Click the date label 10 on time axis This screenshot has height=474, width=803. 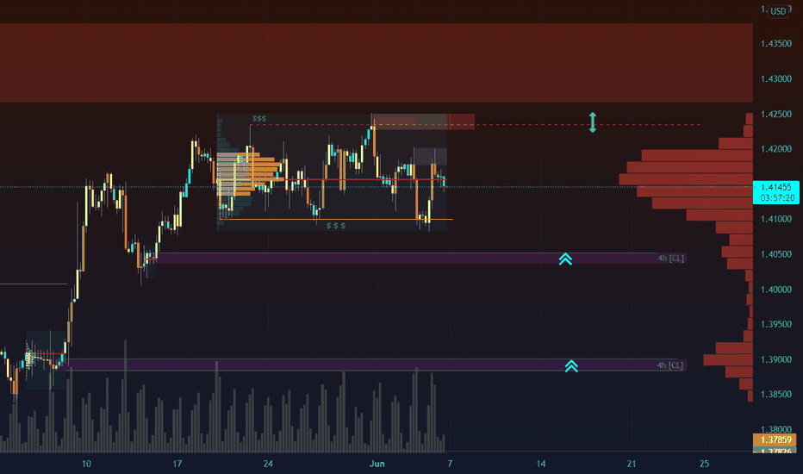coord(86,464)
